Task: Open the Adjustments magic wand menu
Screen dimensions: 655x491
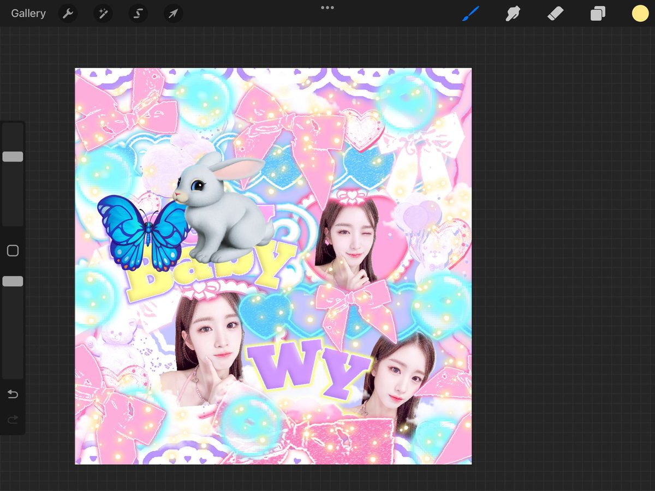Action: point(103,13)
